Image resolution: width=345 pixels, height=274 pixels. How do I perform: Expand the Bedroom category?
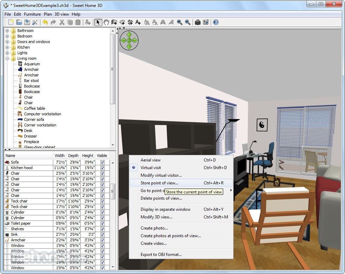(x=7, y=36)
